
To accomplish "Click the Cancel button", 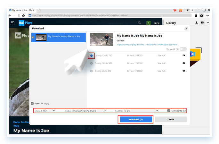I will [171, 119].
